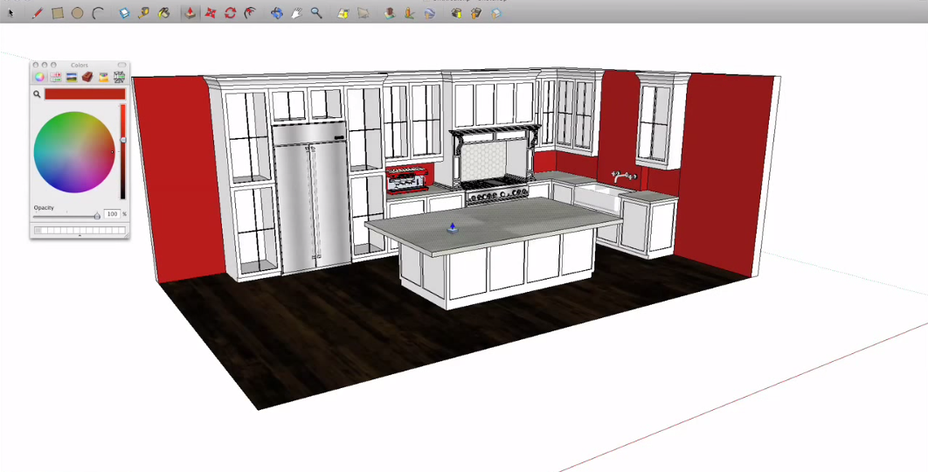Select the Rotate tool
This screenshot has width=928, height=472.
point(230,12)
